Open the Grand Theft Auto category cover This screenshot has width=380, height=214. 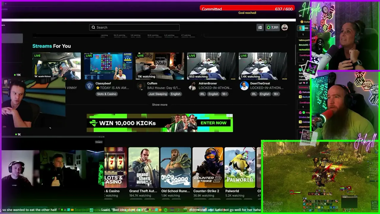[144, 168]
